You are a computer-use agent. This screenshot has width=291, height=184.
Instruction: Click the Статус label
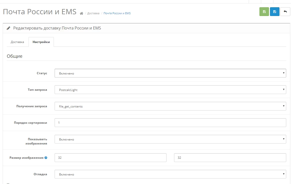tap(42, 73)
